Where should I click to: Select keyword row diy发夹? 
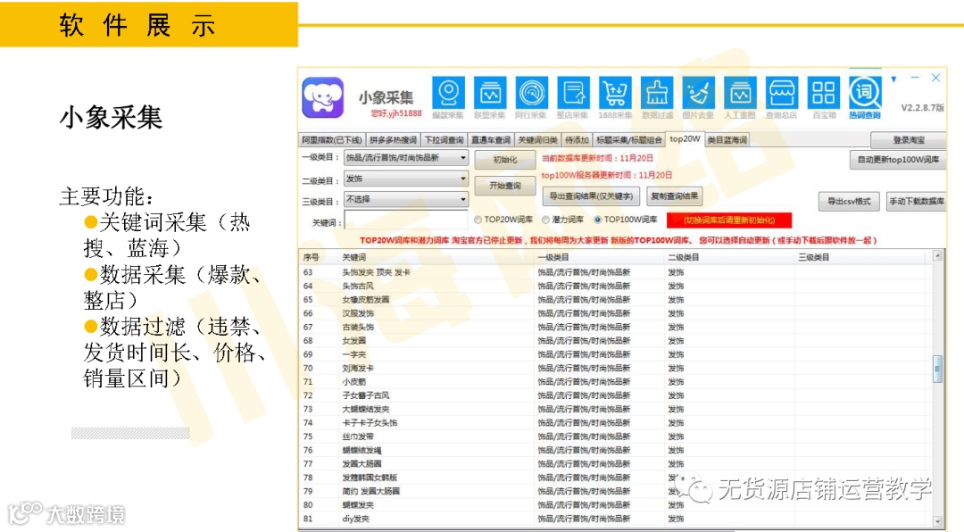tap(615, 520)
